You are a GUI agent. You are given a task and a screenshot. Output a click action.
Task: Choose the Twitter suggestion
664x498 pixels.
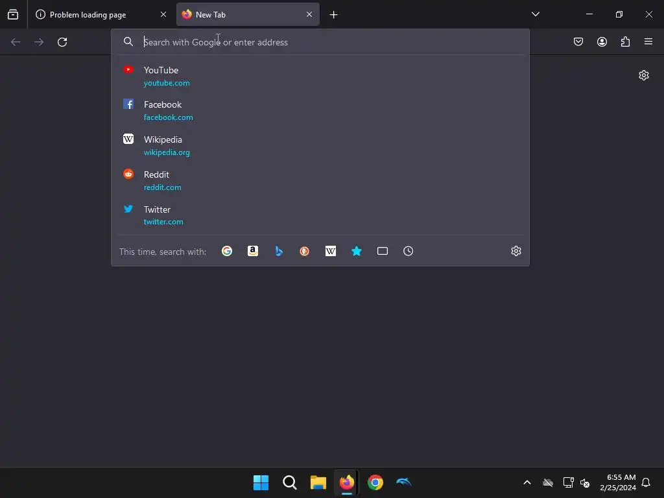pos(320,215)
